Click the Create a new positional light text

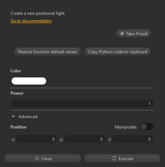coord(38,13)
